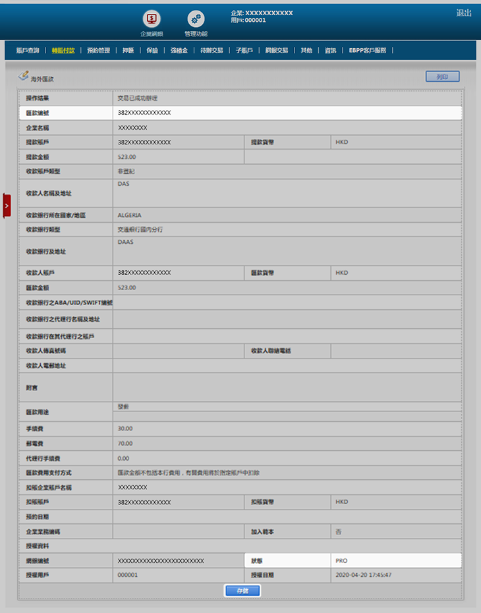Click the 列印 print button
481x613 pixels.
pyautogui.click(x=442, y=76)
